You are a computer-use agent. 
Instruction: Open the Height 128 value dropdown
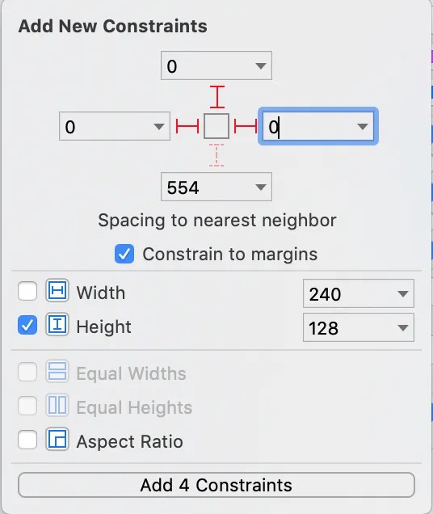(403, 328)
